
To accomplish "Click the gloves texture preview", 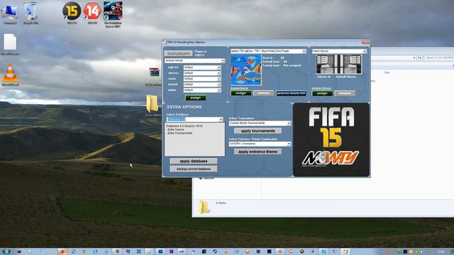I will pos(338,64).
